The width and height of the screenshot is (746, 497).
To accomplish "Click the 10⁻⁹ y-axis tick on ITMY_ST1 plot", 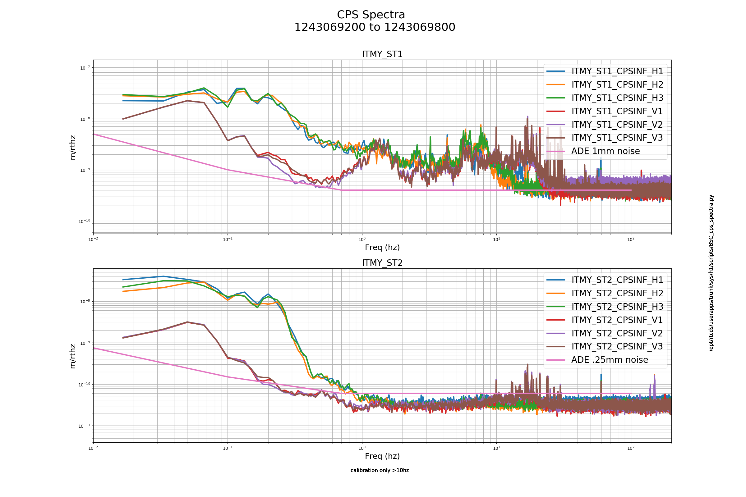I will [85, 170].
